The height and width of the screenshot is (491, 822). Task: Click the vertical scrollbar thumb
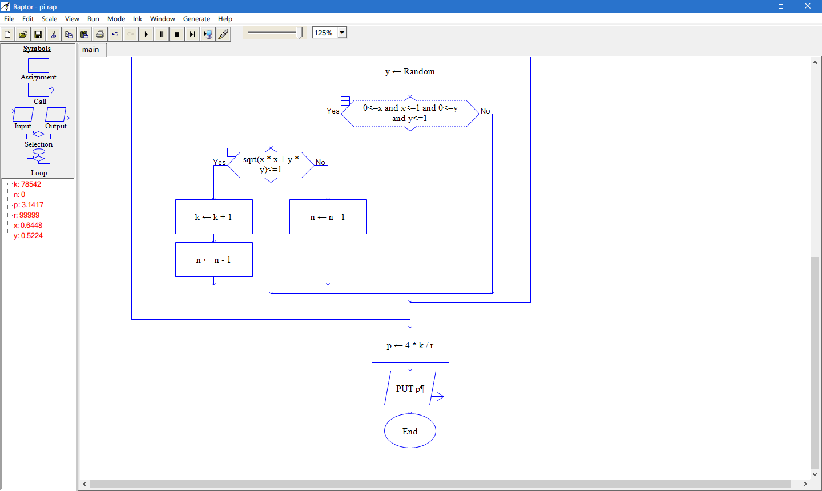click(815, 363)
